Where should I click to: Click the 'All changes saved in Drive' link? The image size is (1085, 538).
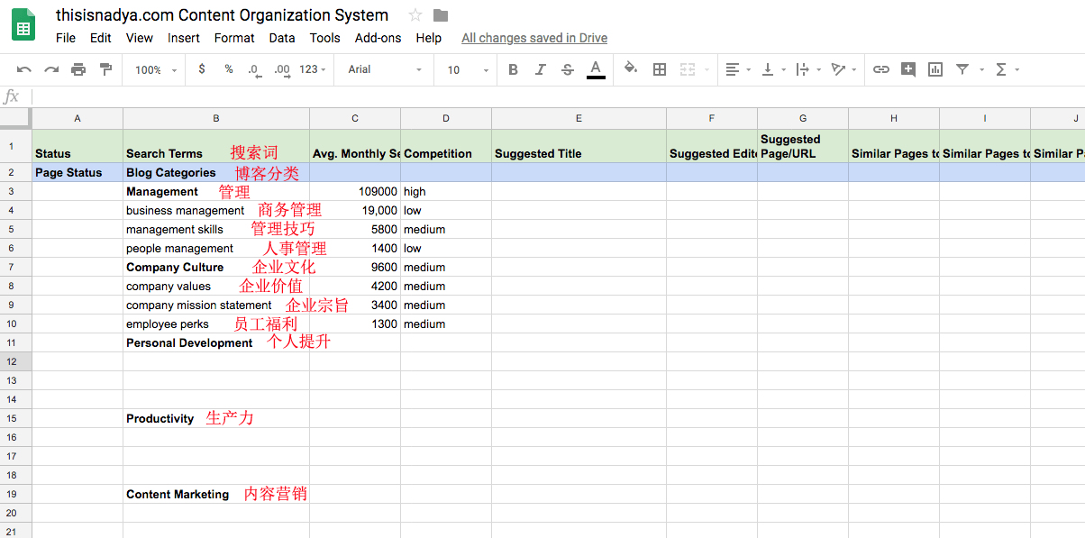(x=533, y=38)
